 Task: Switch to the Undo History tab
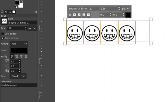(10, 12)
